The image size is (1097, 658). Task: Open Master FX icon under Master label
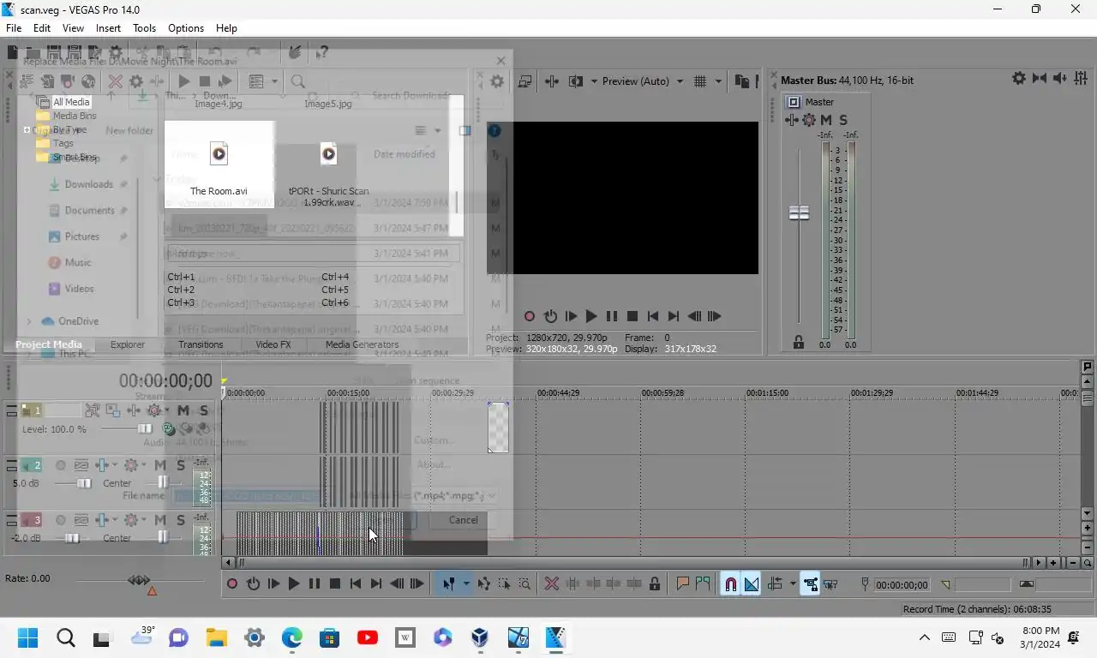[x=792, y=120]
